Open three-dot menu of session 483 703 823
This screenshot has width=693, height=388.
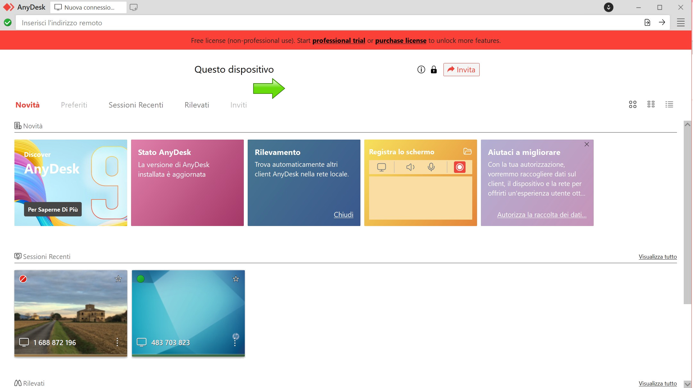(235, 342)
